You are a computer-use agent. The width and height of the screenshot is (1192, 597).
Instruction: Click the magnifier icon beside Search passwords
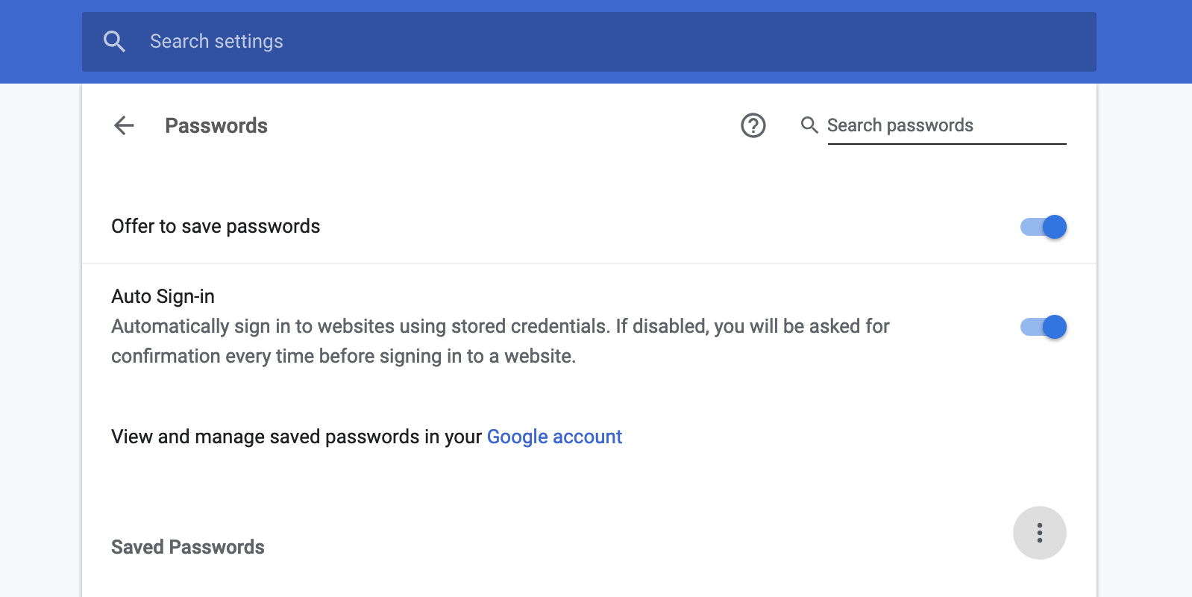[x=809, y=125]
